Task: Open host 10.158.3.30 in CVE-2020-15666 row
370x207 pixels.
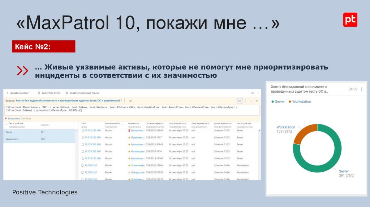Action: (91, 166)
